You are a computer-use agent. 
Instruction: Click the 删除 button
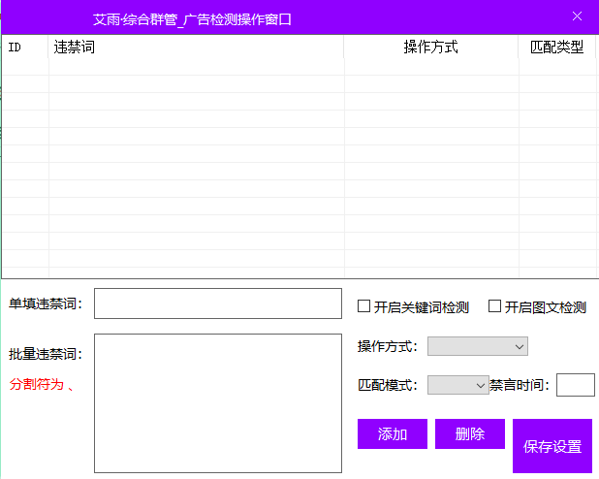470,434
